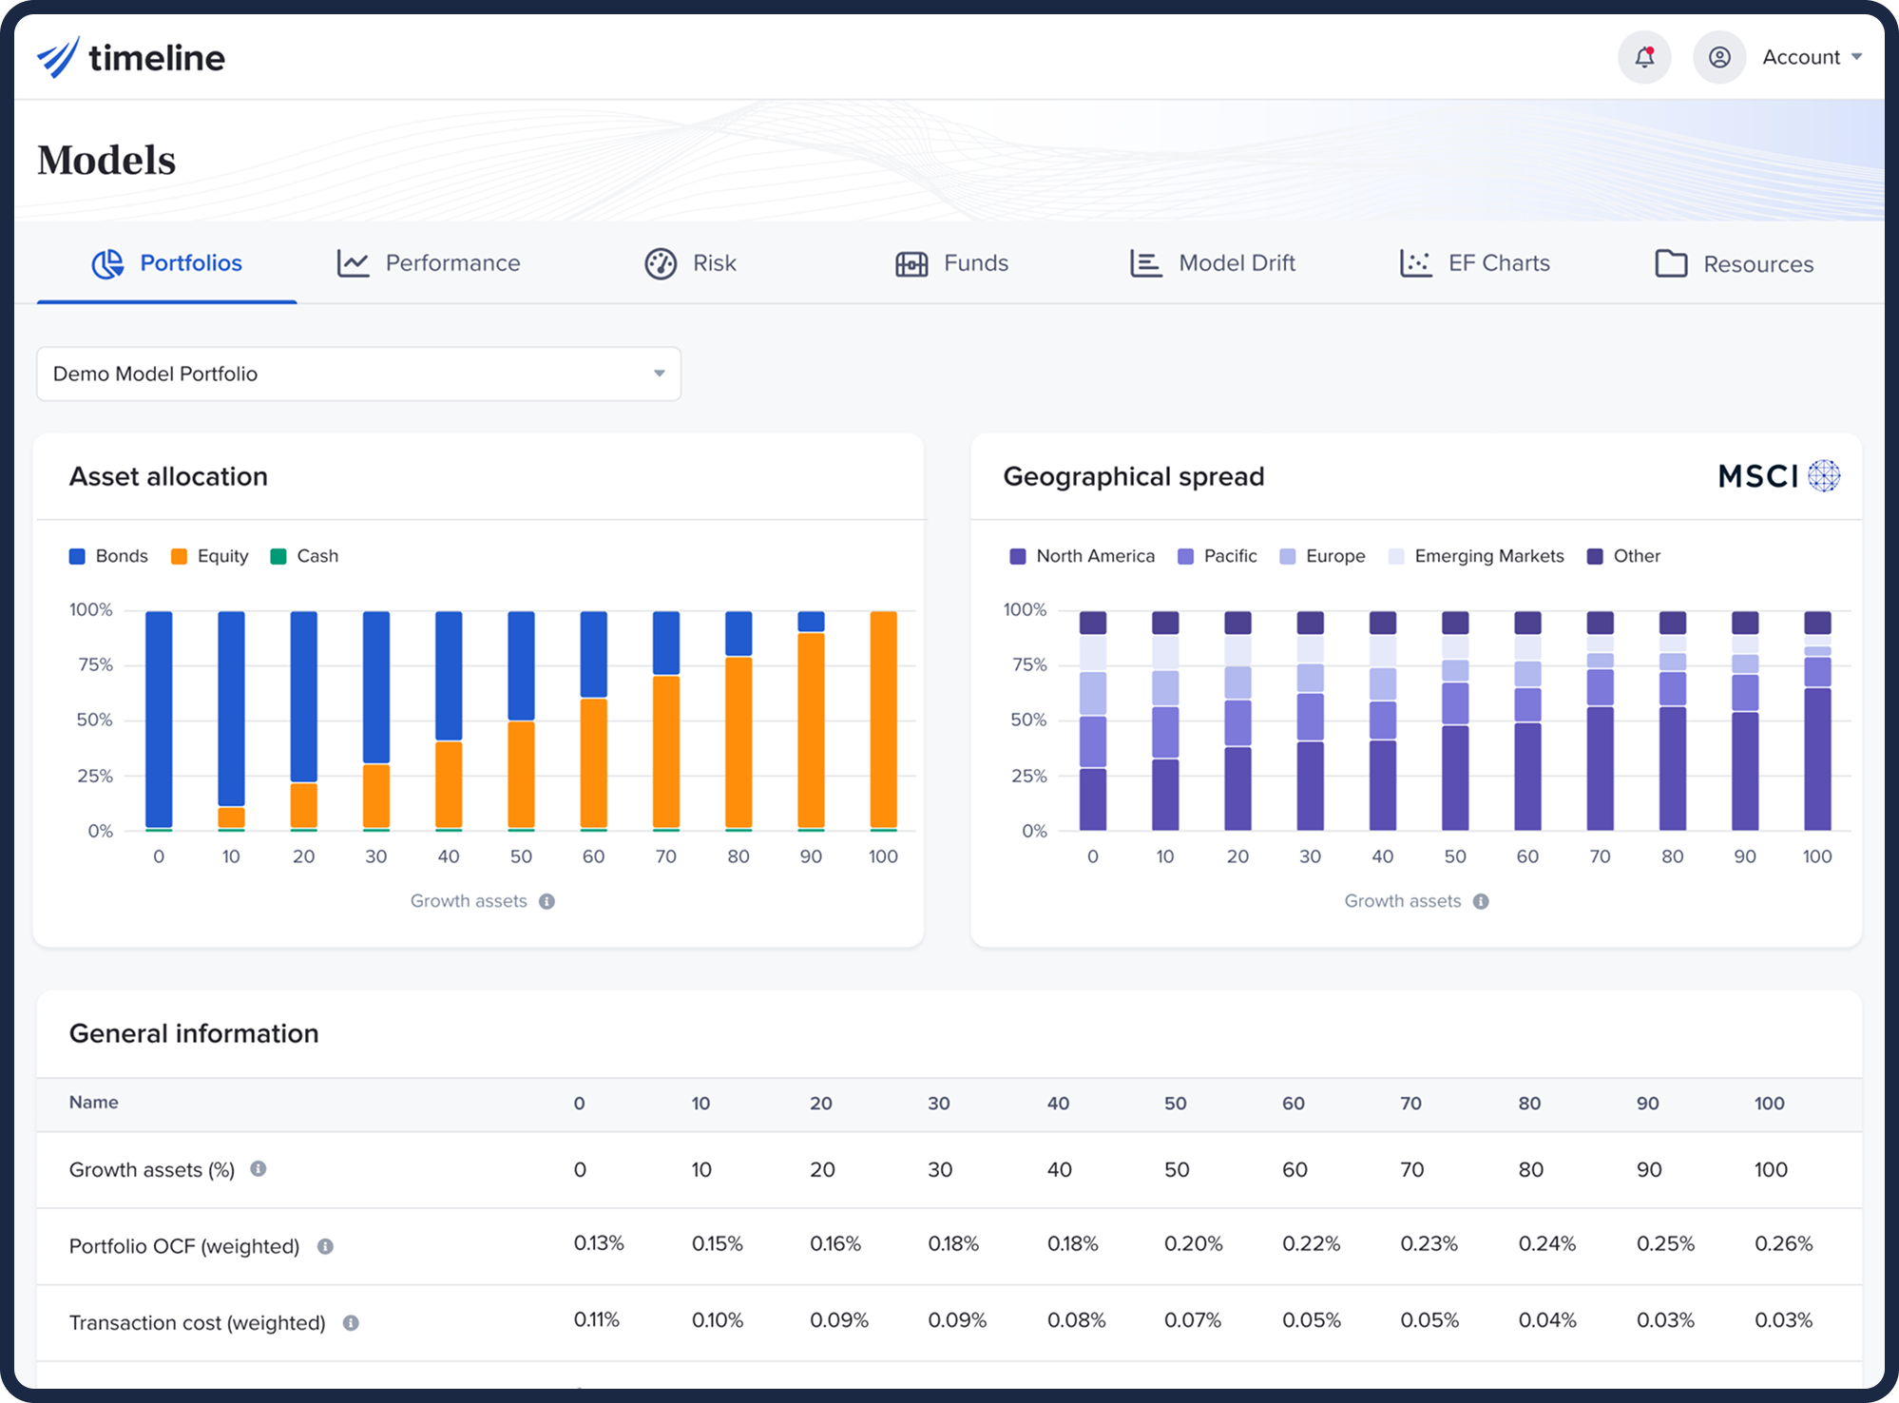Toggle Bonds series in chart legend
The image size is (1899, 1403).
[109, 556]
